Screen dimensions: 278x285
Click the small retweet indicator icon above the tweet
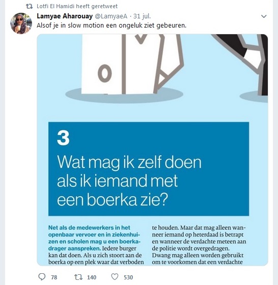[x=30, y=6]
